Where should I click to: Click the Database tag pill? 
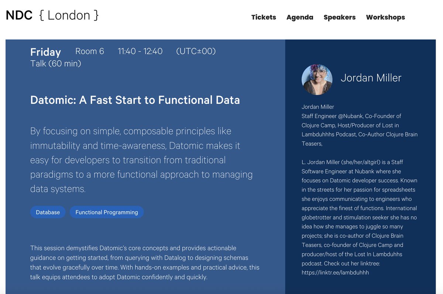(x=48, y=212)
